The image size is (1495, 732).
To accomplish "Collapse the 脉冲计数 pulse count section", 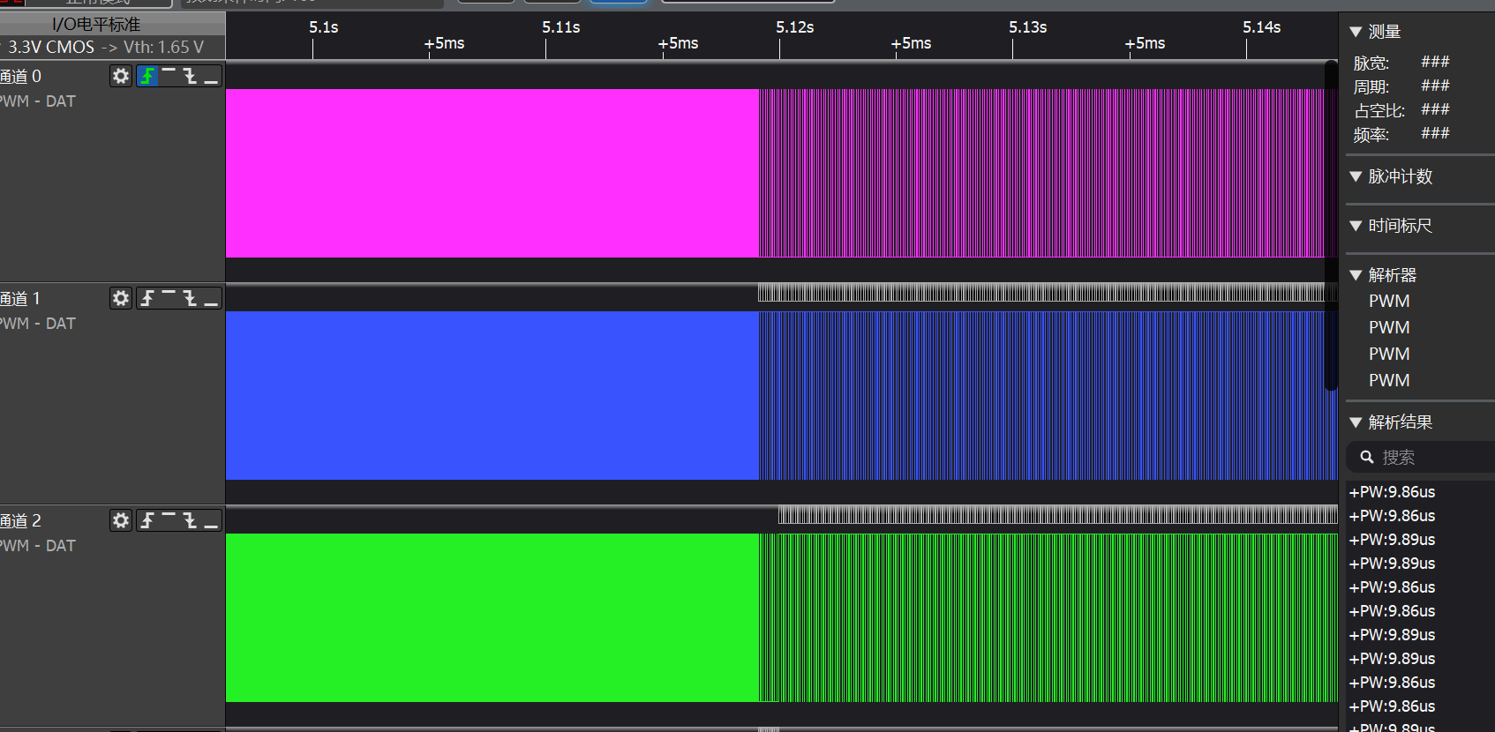I will 1356,176.
